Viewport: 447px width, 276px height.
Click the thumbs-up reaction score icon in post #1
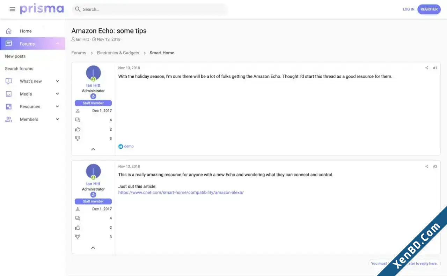click(78, 129)
